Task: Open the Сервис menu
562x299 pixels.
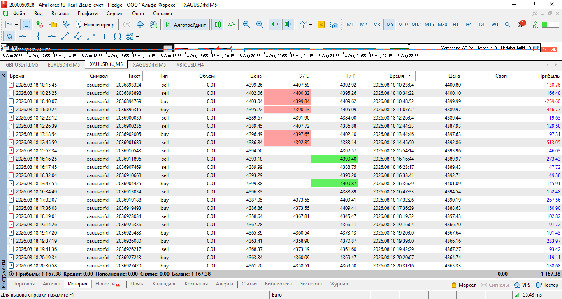Action: point(115,14)
